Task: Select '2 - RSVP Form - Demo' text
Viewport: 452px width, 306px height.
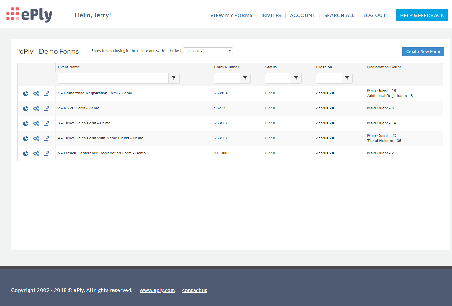Action: 79,108
